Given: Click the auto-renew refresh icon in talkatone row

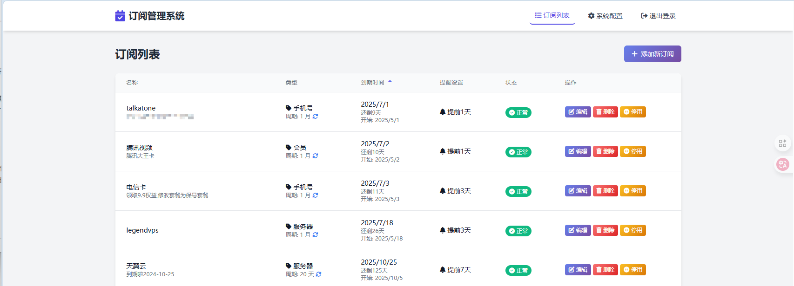Looking at the screenshot, I should click(x=315, y=117).
